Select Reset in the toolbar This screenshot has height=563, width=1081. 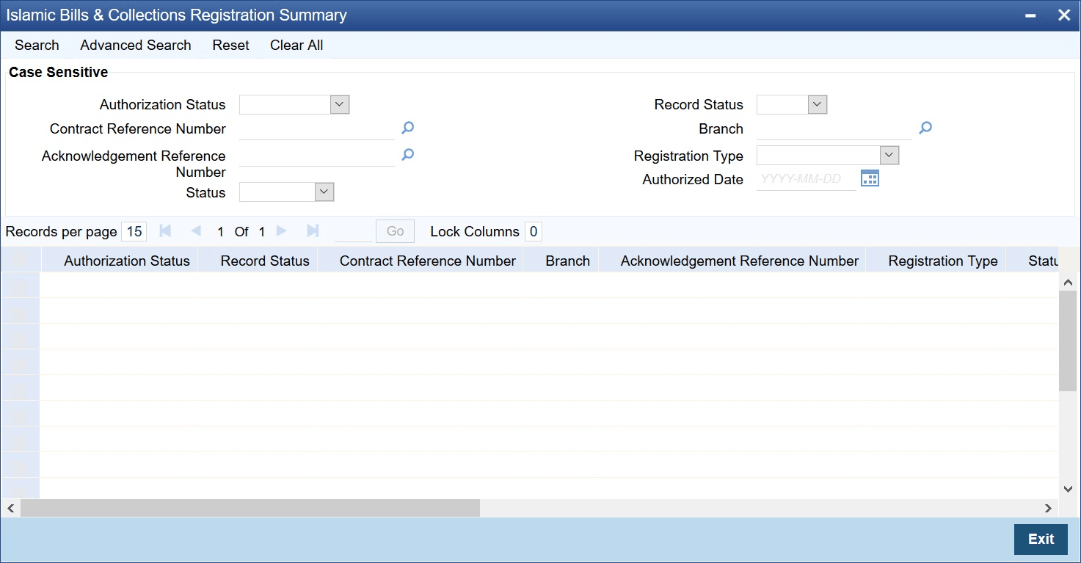coord(231,45)
